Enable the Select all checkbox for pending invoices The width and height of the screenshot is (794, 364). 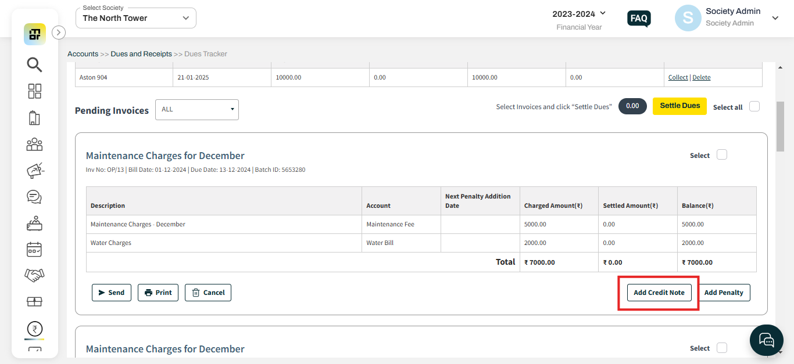pos(754,107)
